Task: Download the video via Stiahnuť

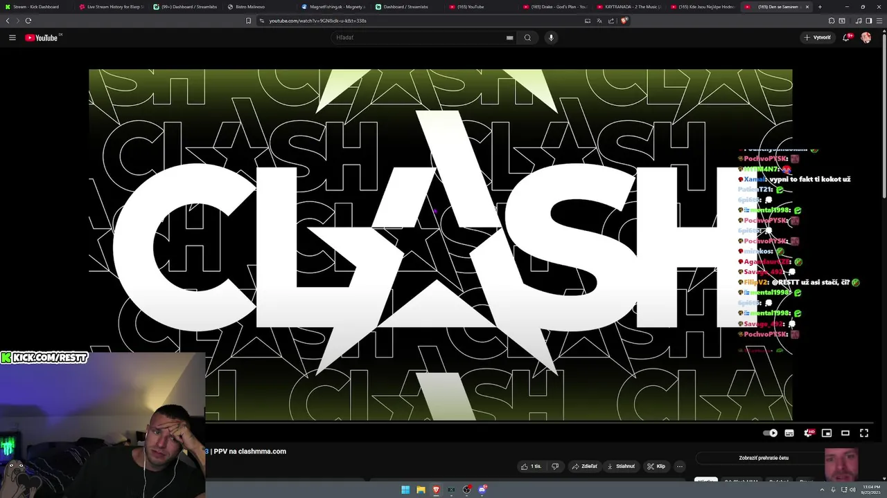Action: click(x=621, y=466)
